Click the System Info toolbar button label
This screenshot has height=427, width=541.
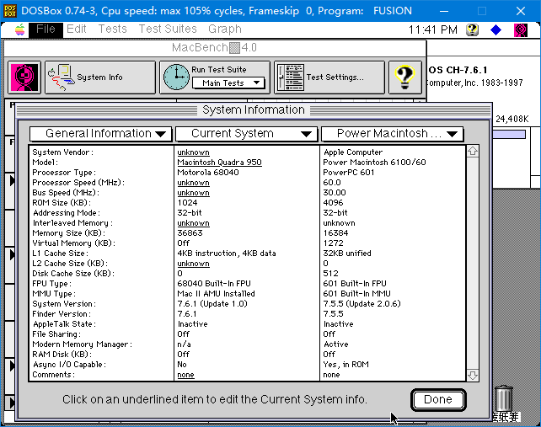(99, 77)
